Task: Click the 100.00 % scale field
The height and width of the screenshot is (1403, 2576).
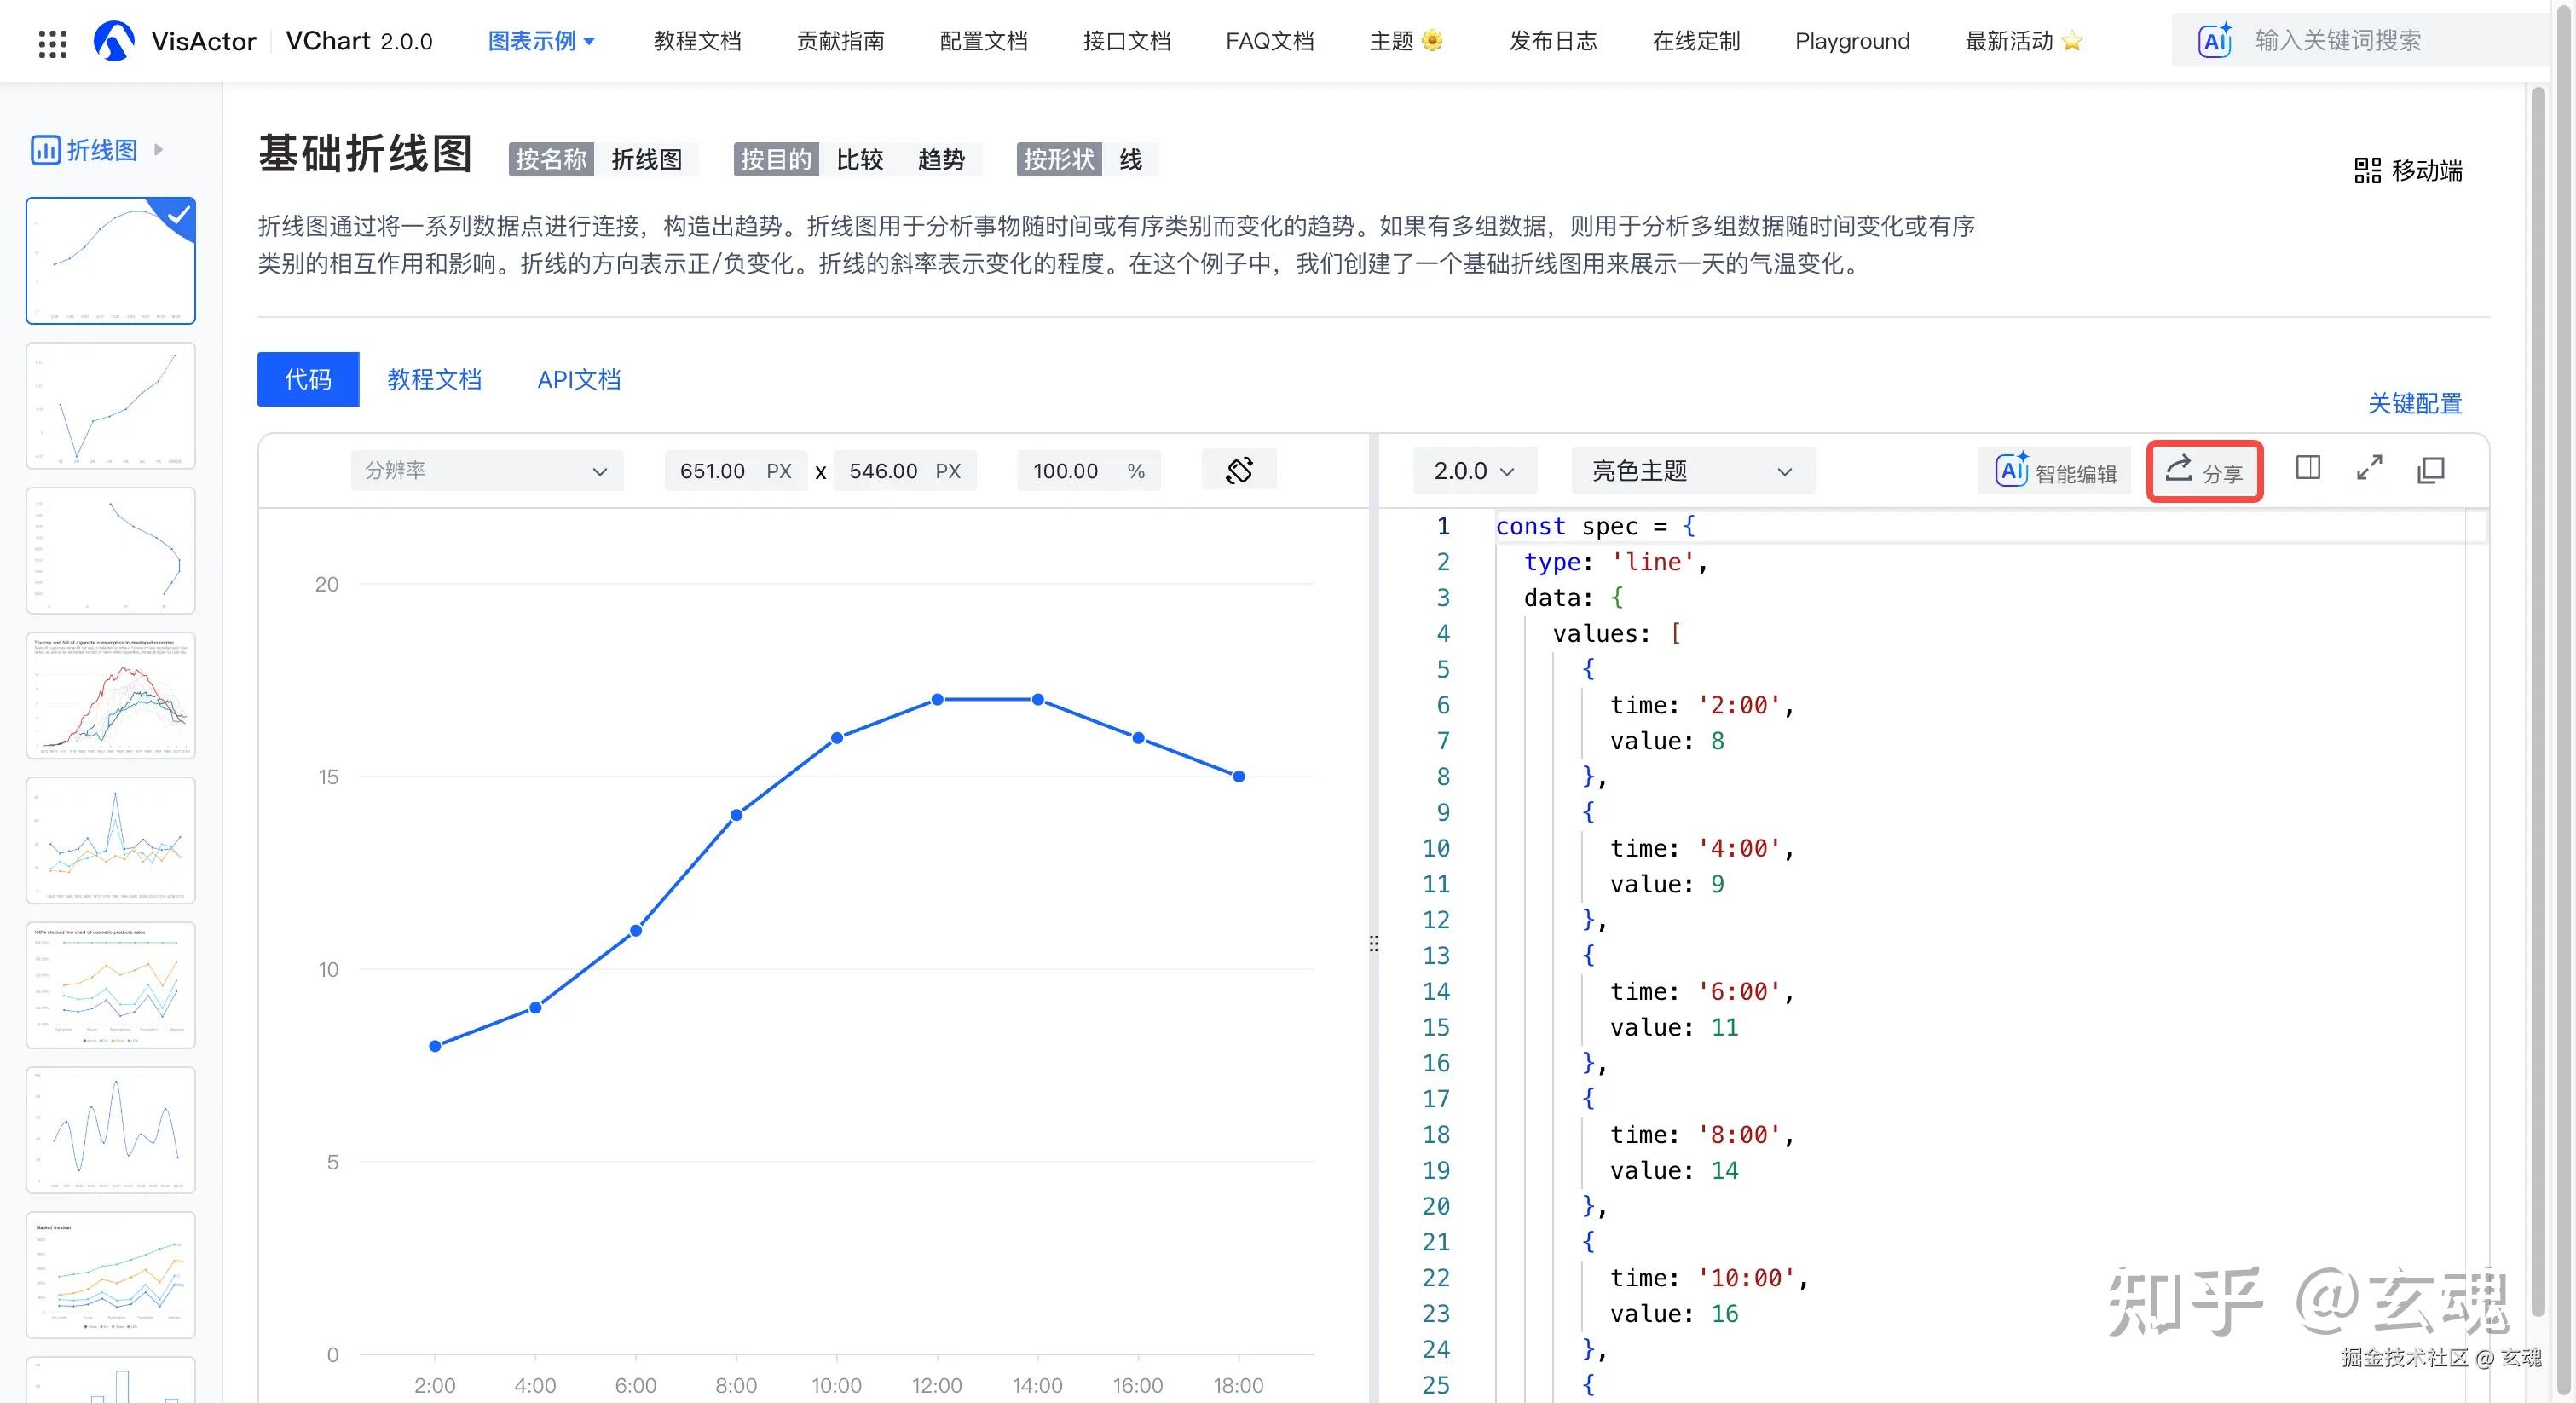Action: [1089, 470]
